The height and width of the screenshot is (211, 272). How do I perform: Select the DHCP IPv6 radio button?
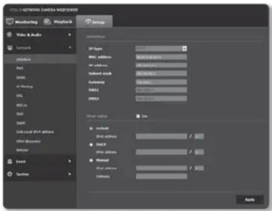(x=91, y=144)
